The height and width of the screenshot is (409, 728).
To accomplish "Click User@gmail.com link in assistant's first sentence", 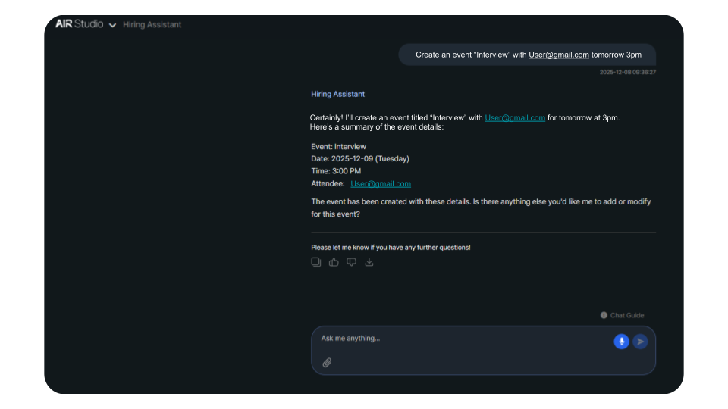I will [x=515, y=117].
